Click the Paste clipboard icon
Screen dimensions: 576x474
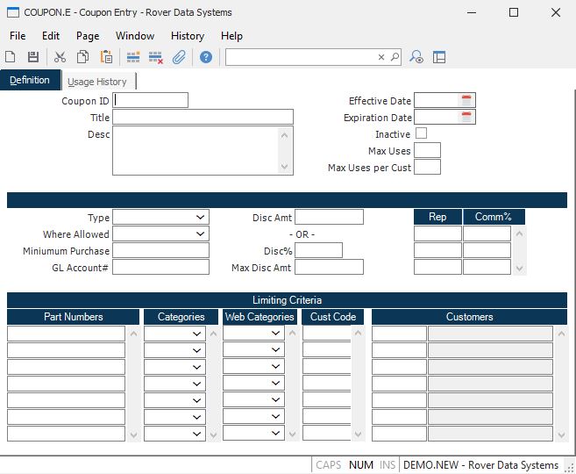point(106,57)
